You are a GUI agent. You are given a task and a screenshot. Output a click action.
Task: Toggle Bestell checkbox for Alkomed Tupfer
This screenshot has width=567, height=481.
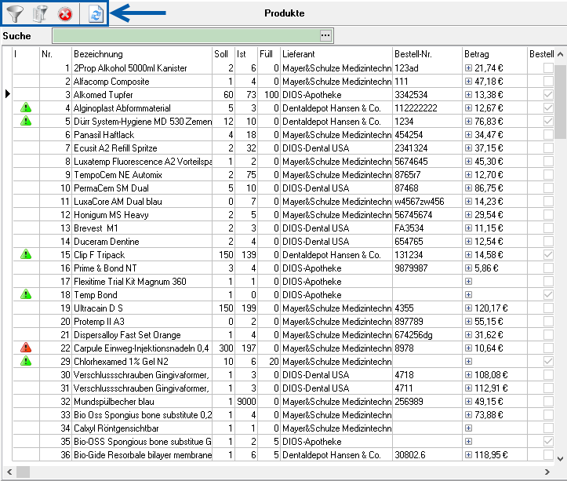pyautogui.click(x=548, y=94)
